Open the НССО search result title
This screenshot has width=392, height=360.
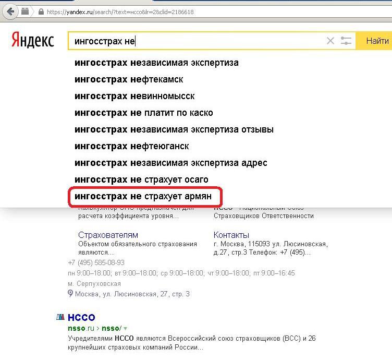[81, 317]
